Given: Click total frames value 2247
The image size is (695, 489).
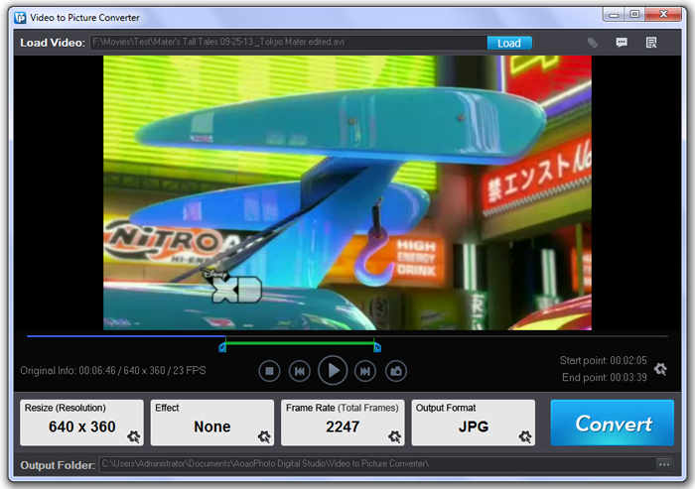Looking at the screenshot, I should [x=343, y=427].
